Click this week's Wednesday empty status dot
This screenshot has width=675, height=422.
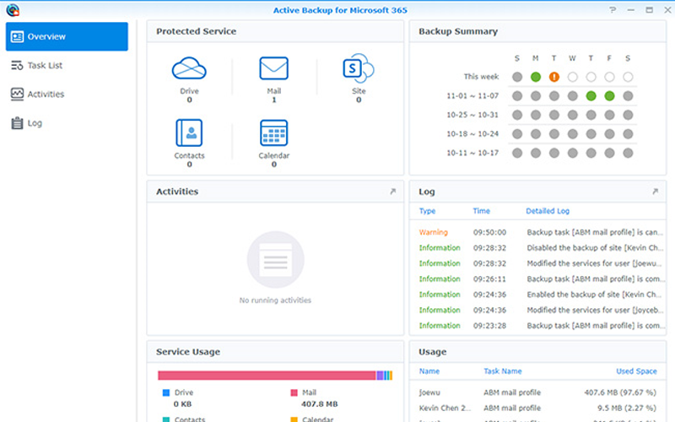pos(573,77)
